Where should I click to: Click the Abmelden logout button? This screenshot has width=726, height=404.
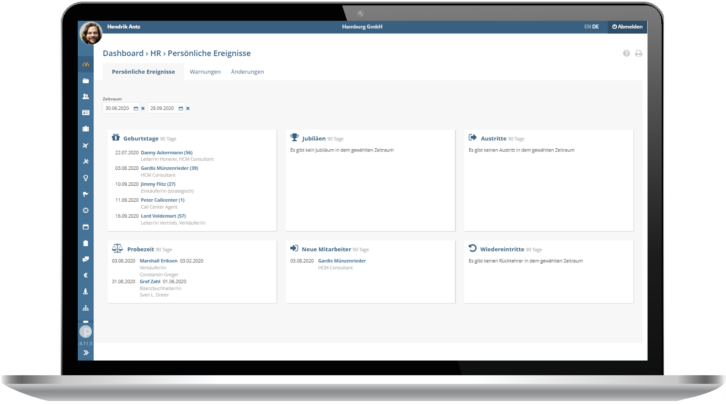627,27
